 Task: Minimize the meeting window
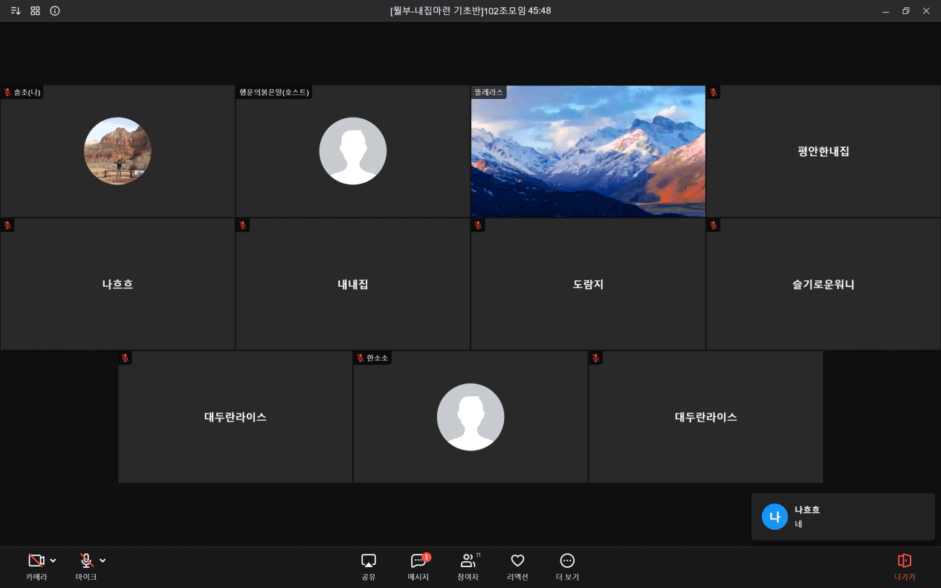[885, 11]
